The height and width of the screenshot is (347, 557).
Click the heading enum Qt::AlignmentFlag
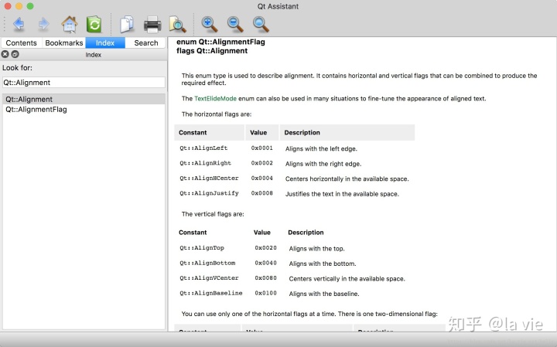pyautogui.click(x=220, y=42)
